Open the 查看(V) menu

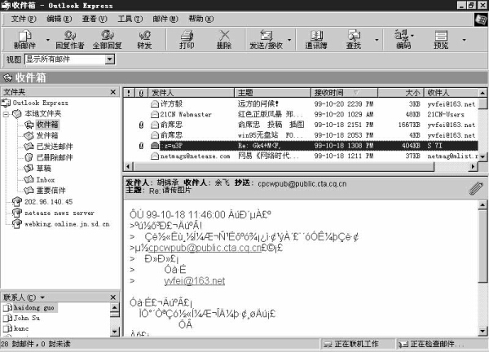pos(95,19)
